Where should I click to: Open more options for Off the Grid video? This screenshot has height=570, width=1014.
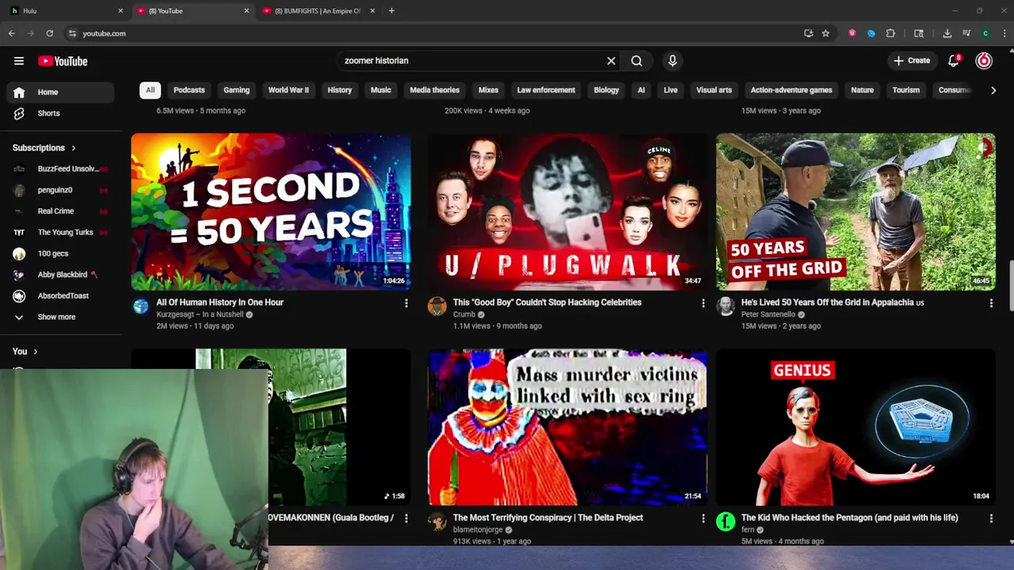991,303
